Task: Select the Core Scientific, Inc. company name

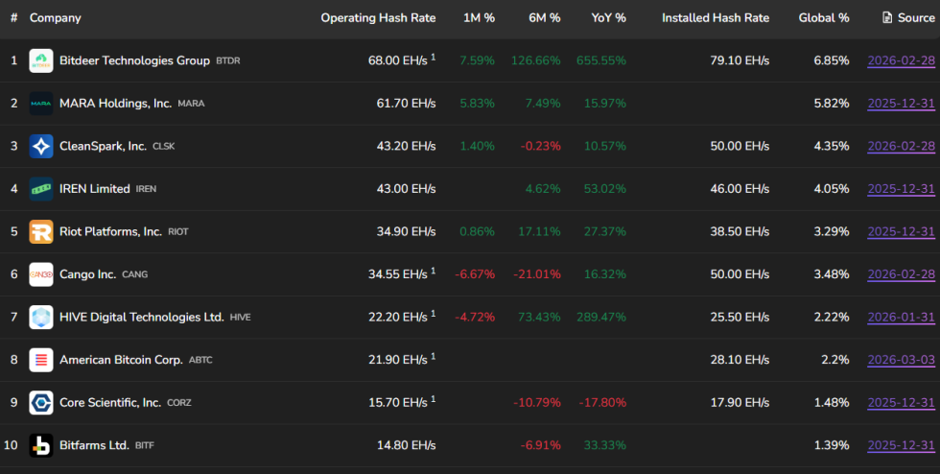Action: 110,403
